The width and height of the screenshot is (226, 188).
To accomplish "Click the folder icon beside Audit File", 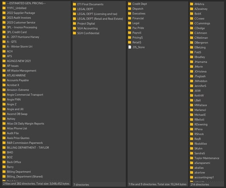I will click(4, 133).
